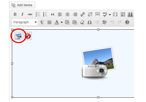The image size is (146, 102).
Task: Justify text alignment
Action: pyautogui.click(x=49, y=22)
